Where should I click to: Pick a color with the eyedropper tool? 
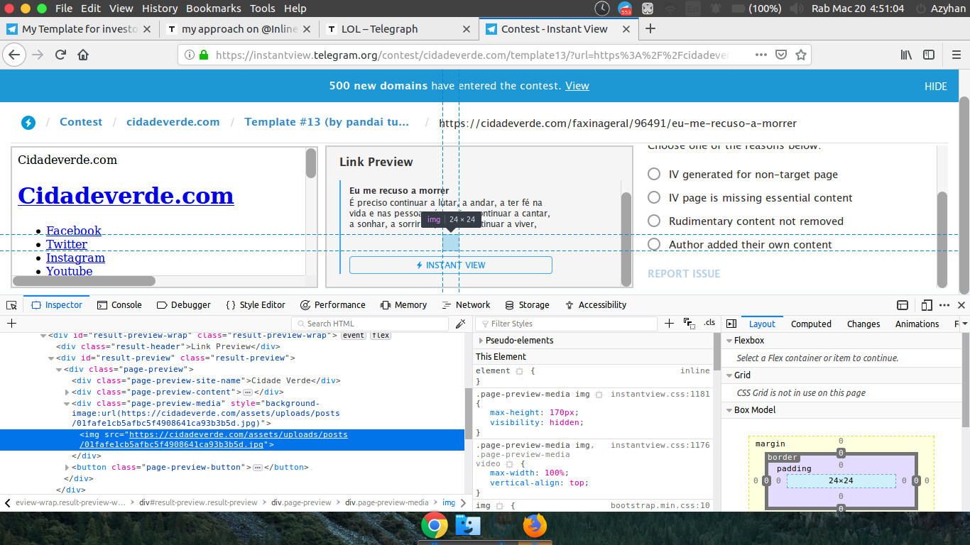pyautogui.click(x=460, y=324)
